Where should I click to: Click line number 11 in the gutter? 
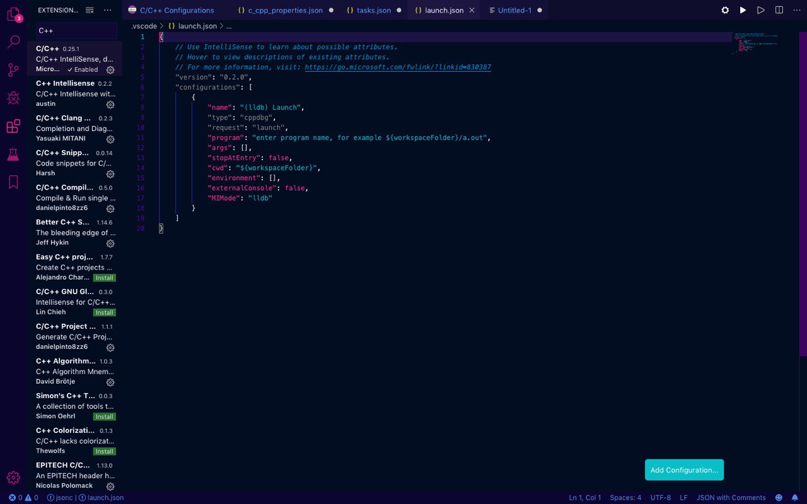pyautogui.click(x=141, y=137)
